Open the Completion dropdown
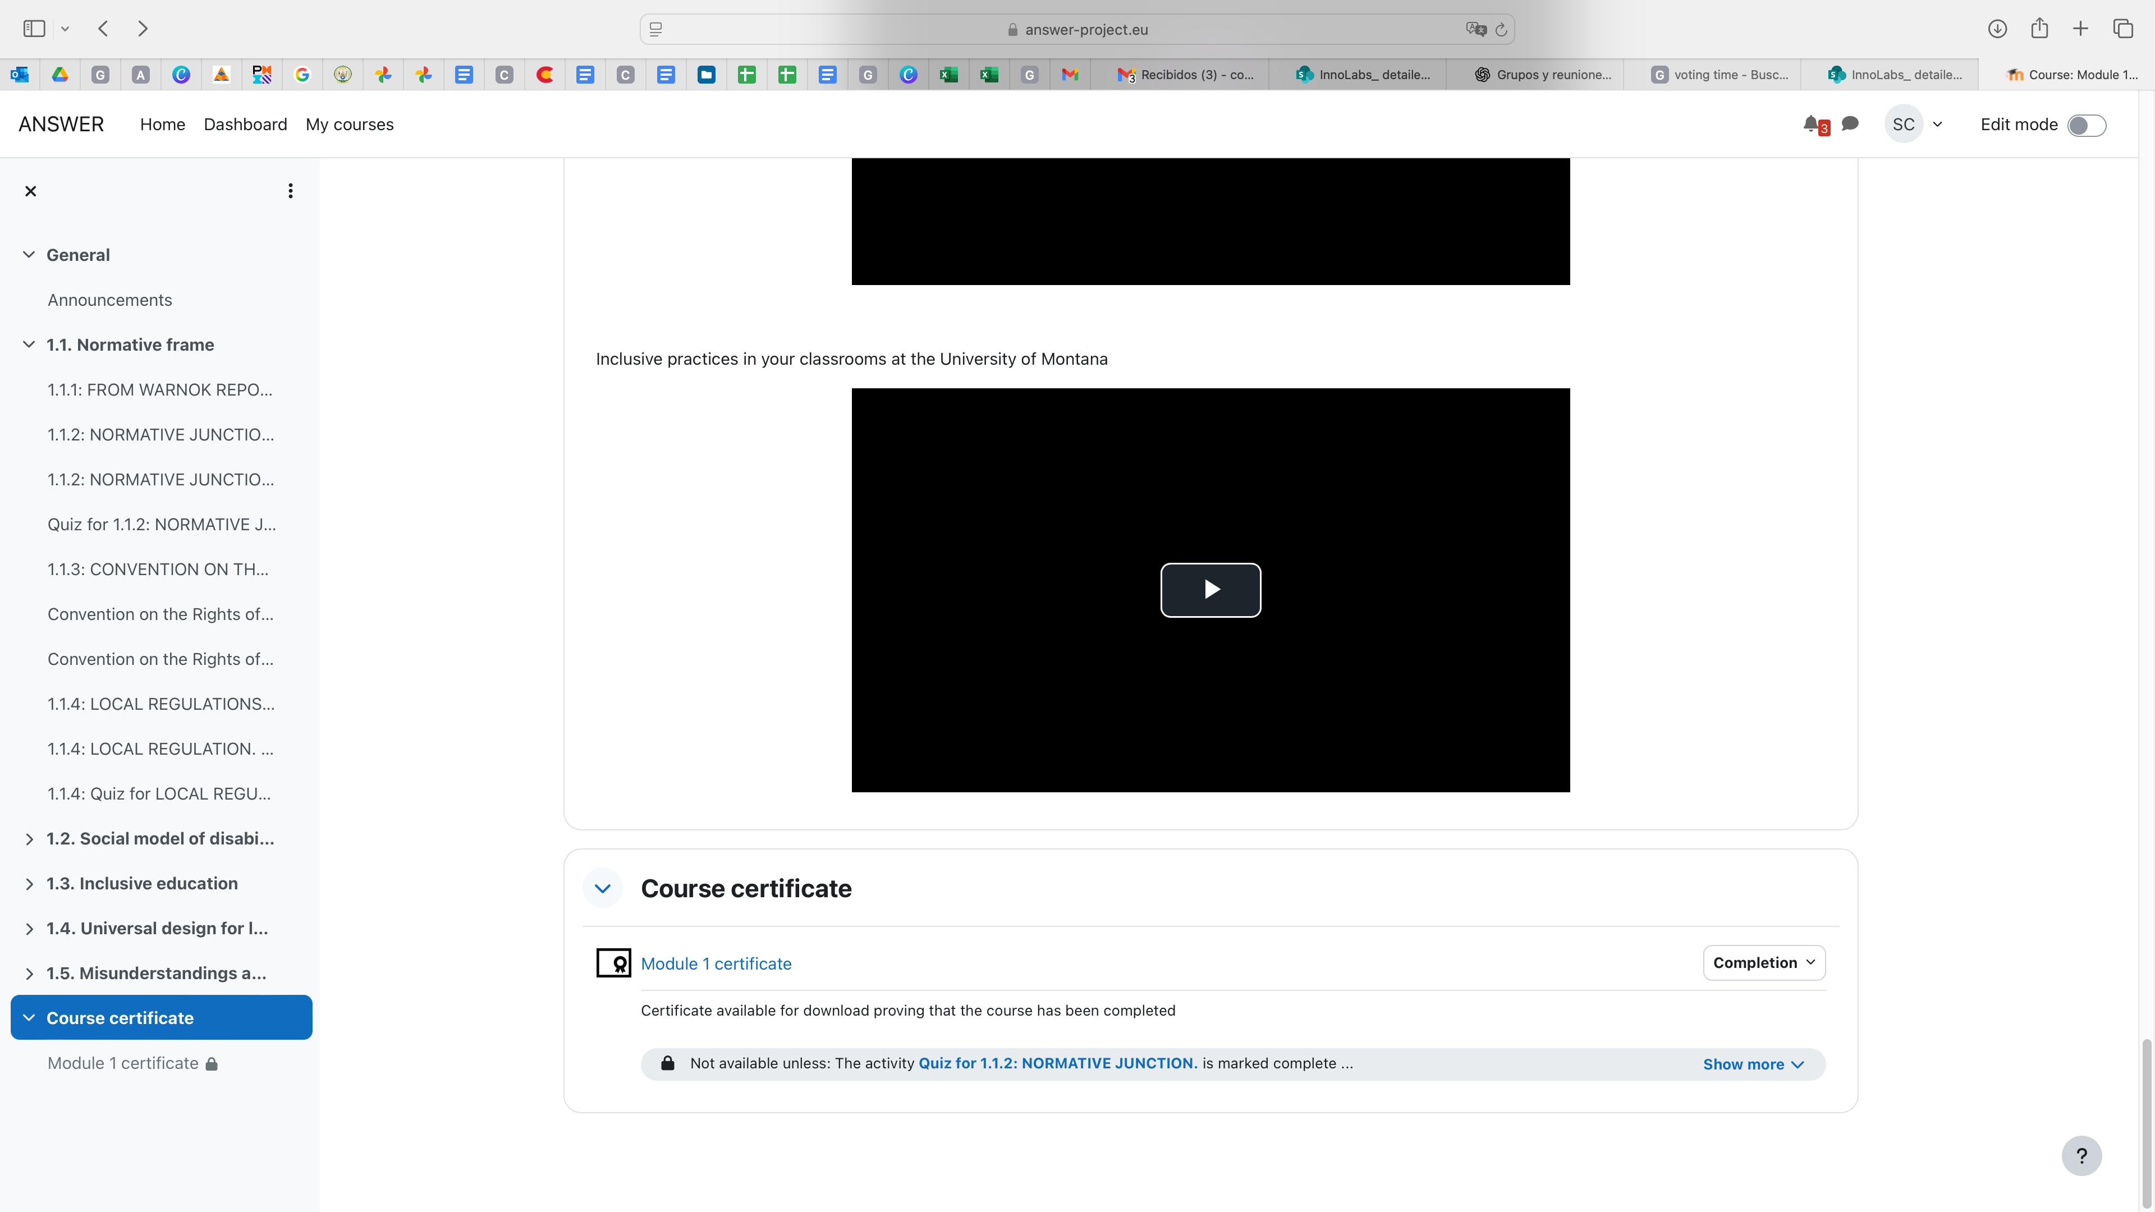 (x=1763, y=963)
